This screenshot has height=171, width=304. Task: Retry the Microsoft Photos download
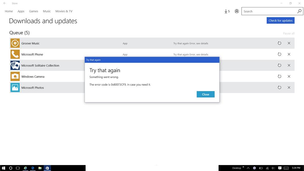[x=279, y=88]
